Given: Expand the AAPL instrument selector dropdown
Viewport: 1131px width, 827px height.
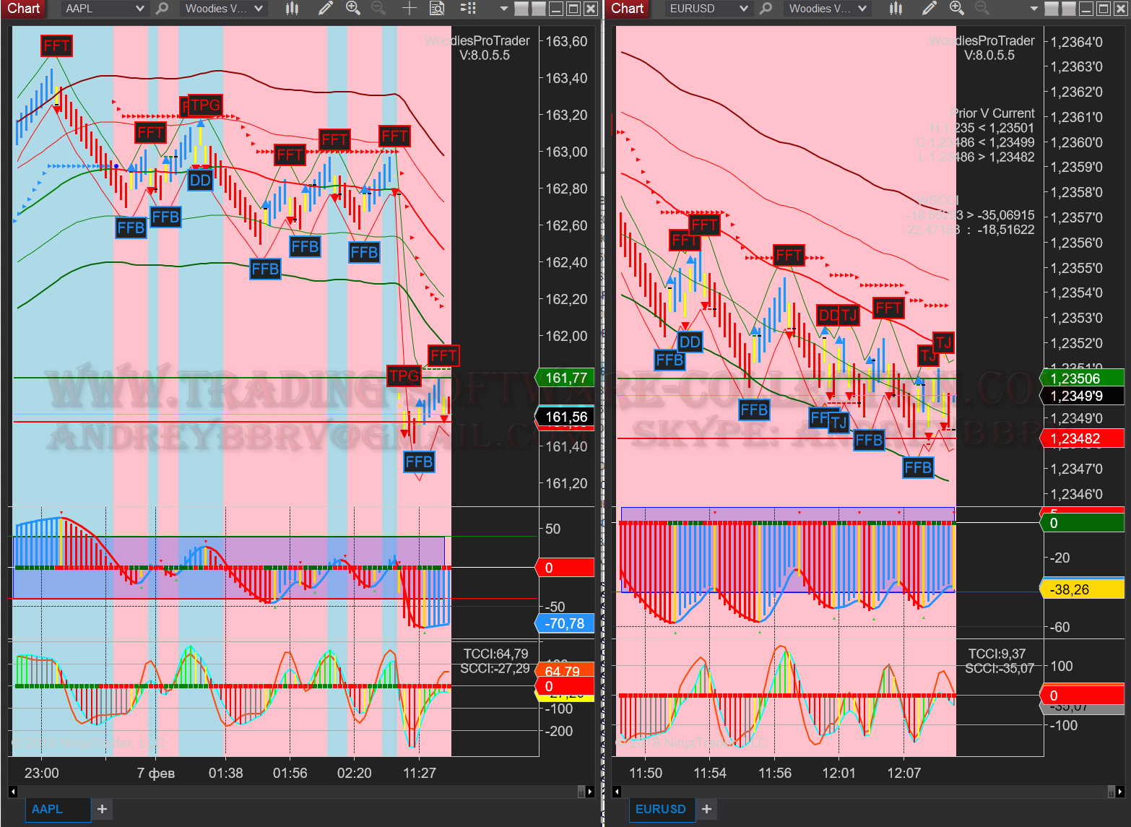Looking at the screenshot, I should pos(140,9).
